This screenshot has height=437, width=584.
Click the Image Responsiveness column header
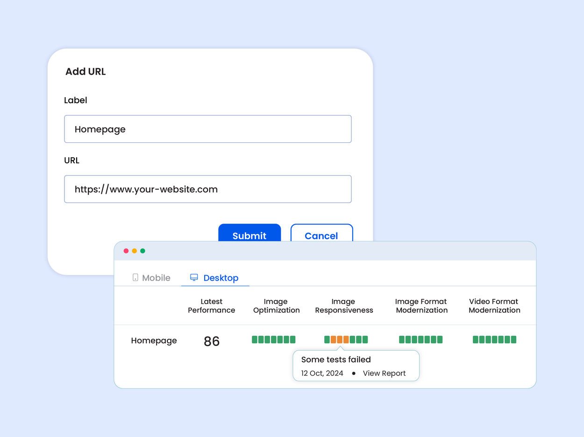pyautogui.click(x=344, y=306)
